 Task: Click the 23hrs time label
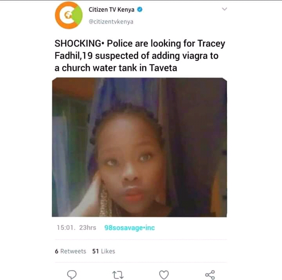point(88,227)
